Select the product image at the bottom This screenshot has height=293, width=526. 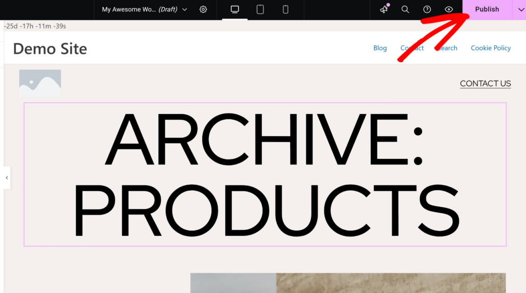[x=347, y=283]
